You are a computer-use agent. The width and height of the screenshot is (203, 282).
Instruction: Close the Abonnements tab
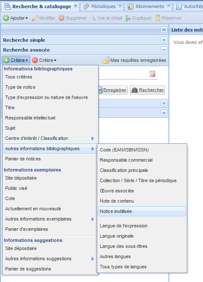[x=168, y=6]
